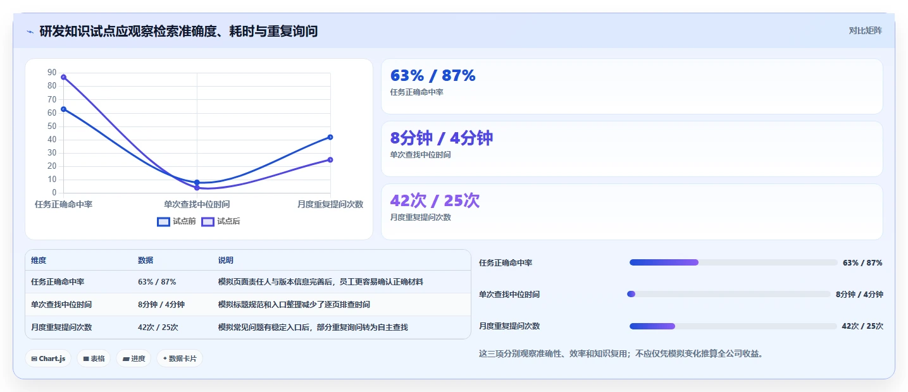Click the footnote starting 这三项分别观察
Screen dimensions: 908x392
pos(622,354)
